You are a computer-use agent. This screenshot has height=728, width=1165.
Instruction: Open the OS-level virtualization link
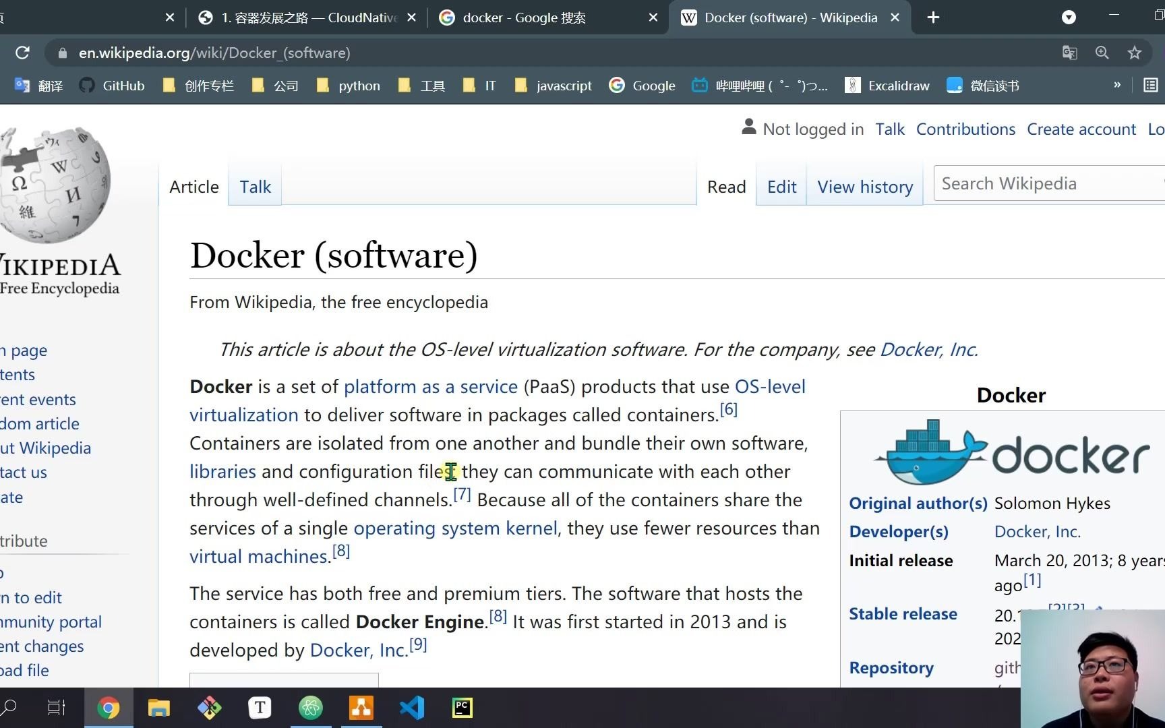pyautogui.click(x=770, y=386)
